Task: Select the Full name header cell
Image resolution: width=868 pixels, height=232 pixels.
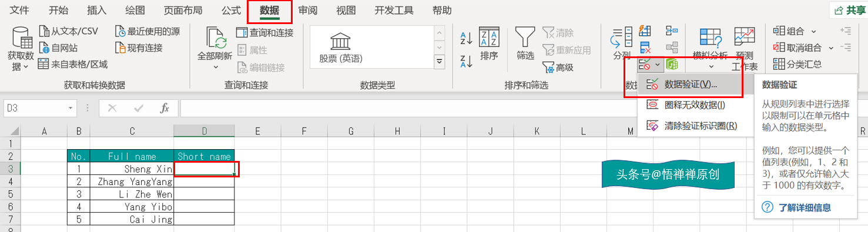Action: (132, 156)
